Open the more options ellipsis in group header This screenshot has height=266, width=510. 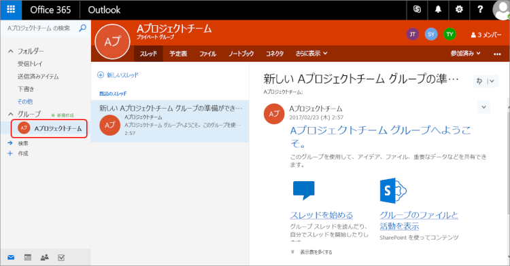[497, 54]
